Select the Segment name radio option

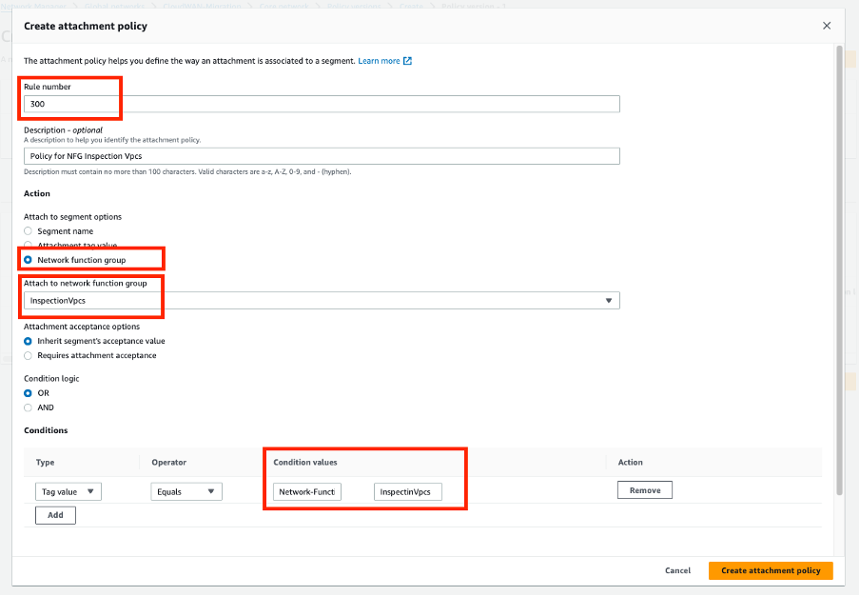pyautogui.click(x=28, y=231)
